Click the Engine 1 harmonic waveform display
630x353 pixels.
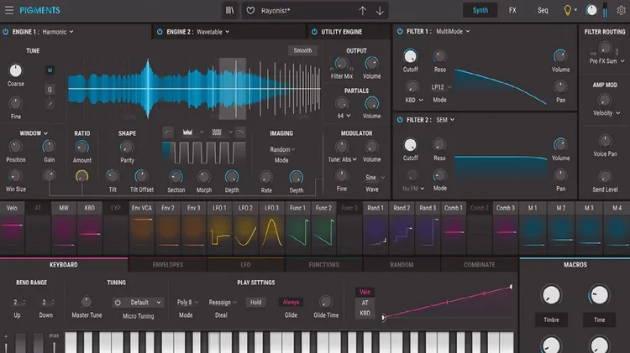194,89
